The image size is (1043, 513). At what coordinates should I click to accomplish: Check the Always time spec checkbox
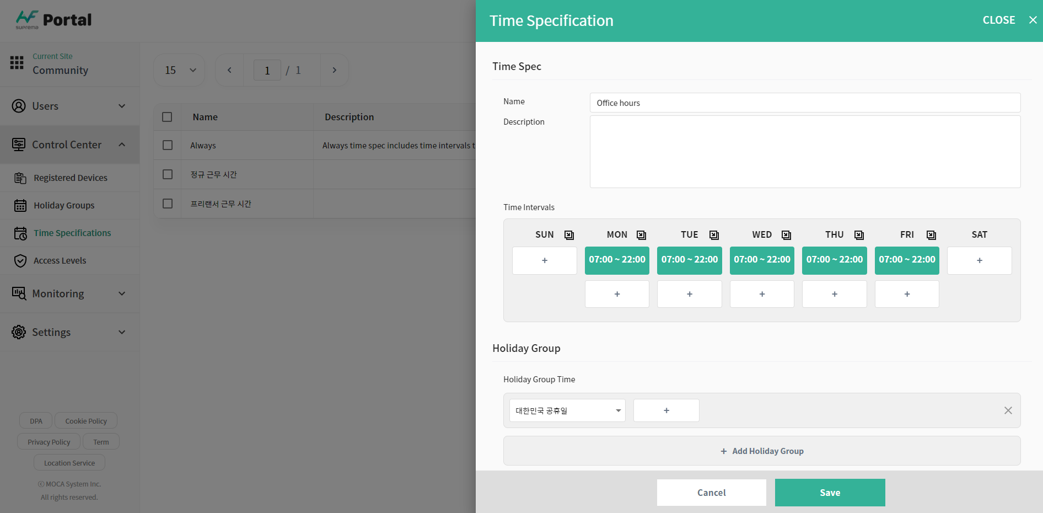pyautogui.click(x=168, y=145)
